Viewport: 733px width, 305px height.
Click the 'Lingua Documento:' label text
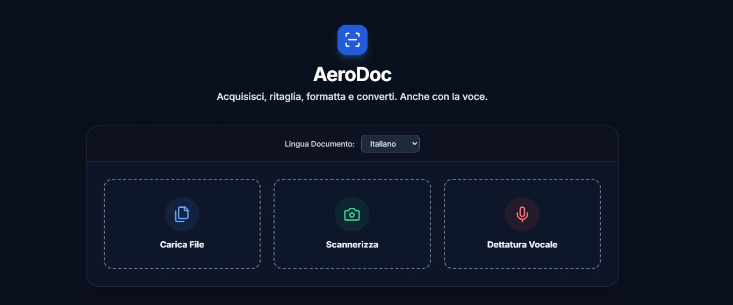point(320,144)
